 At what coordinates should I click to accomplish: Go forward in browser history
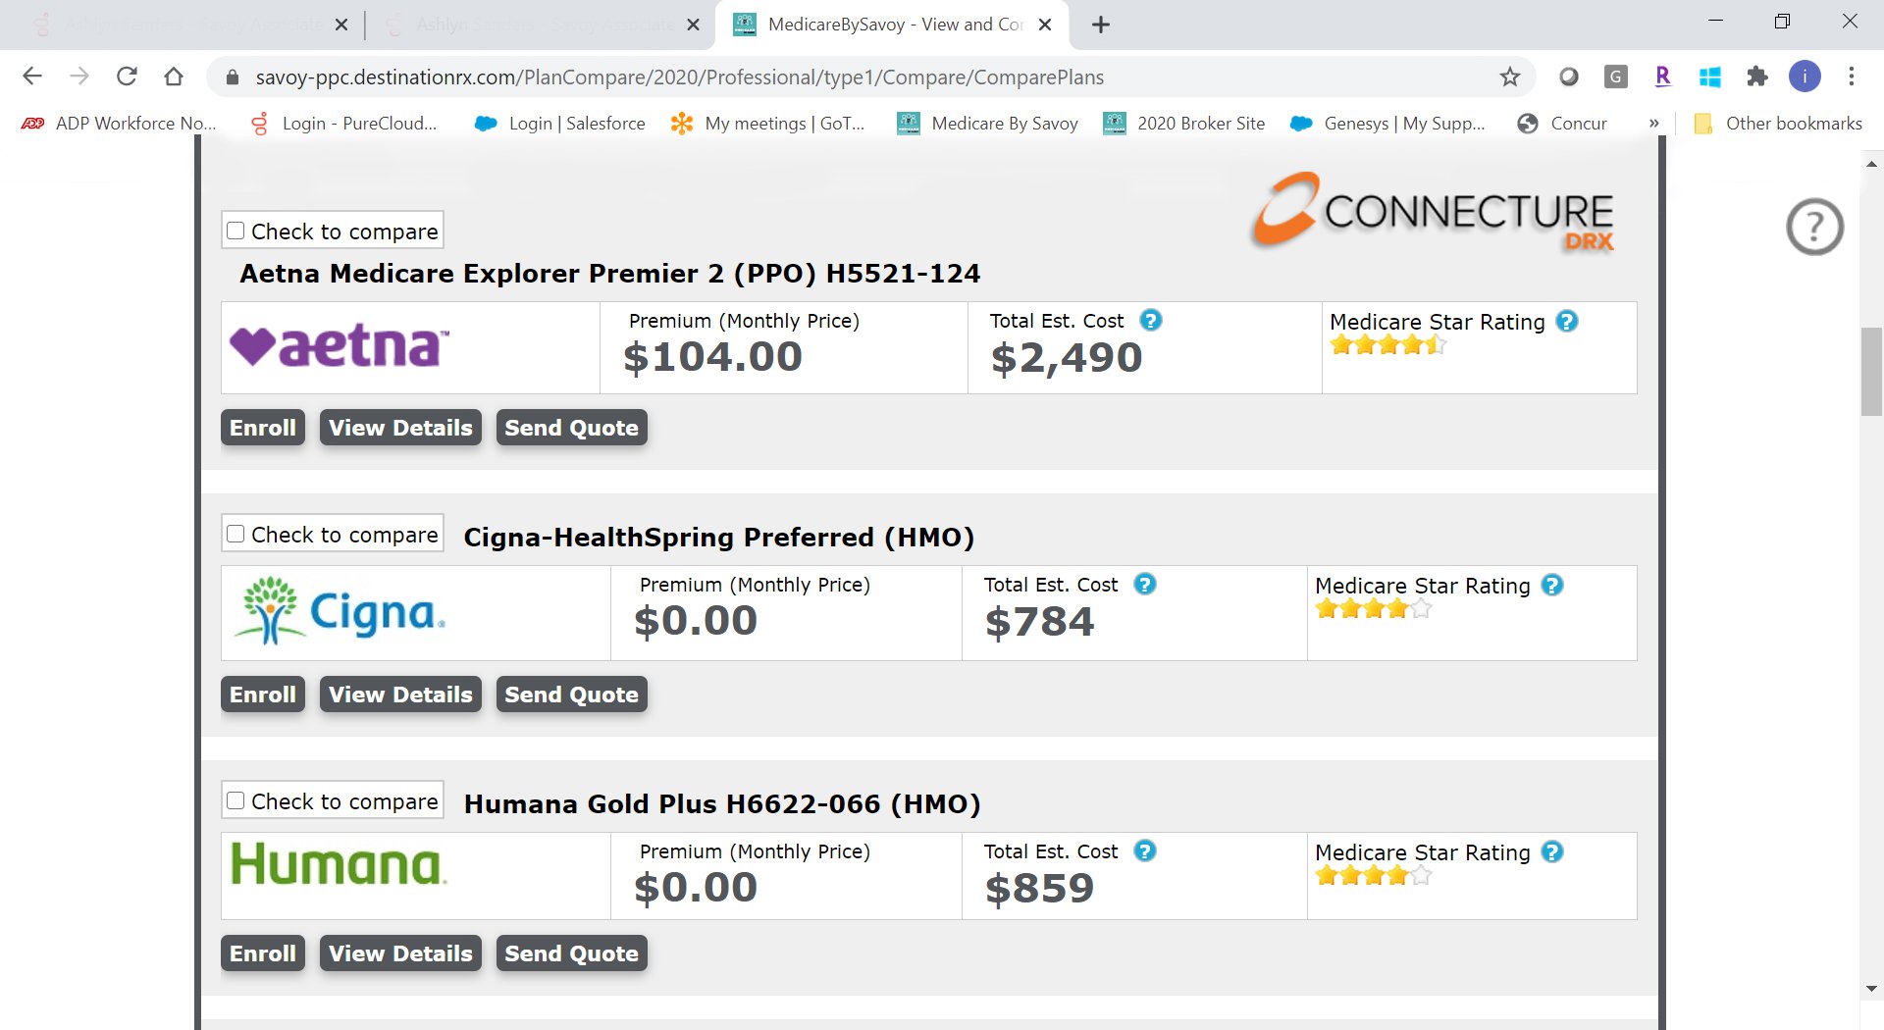[79, 77]
